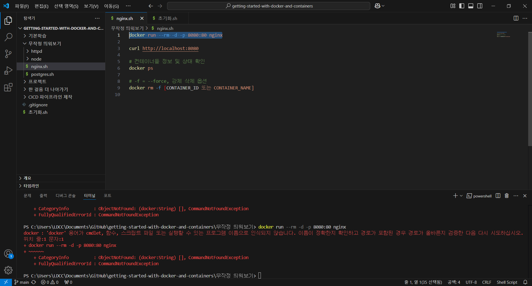
Task: Click the main branch in status bar
Action: click(22, 282)
